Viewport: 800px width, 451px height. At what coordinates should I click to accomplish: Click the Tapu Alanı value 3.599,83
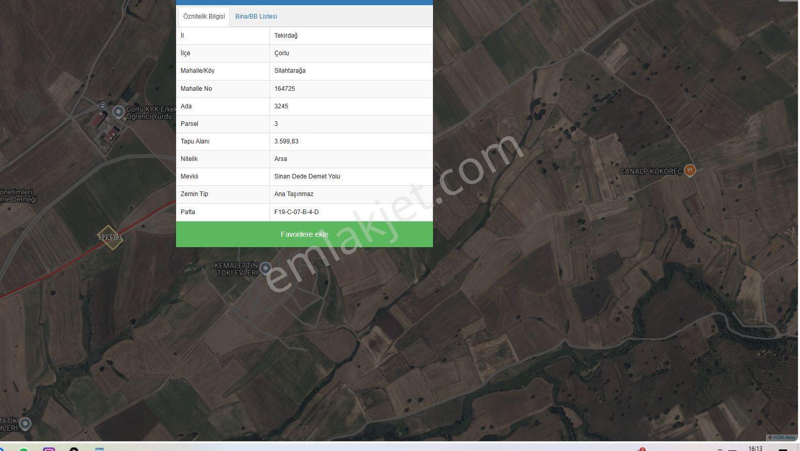coord(286,141)
